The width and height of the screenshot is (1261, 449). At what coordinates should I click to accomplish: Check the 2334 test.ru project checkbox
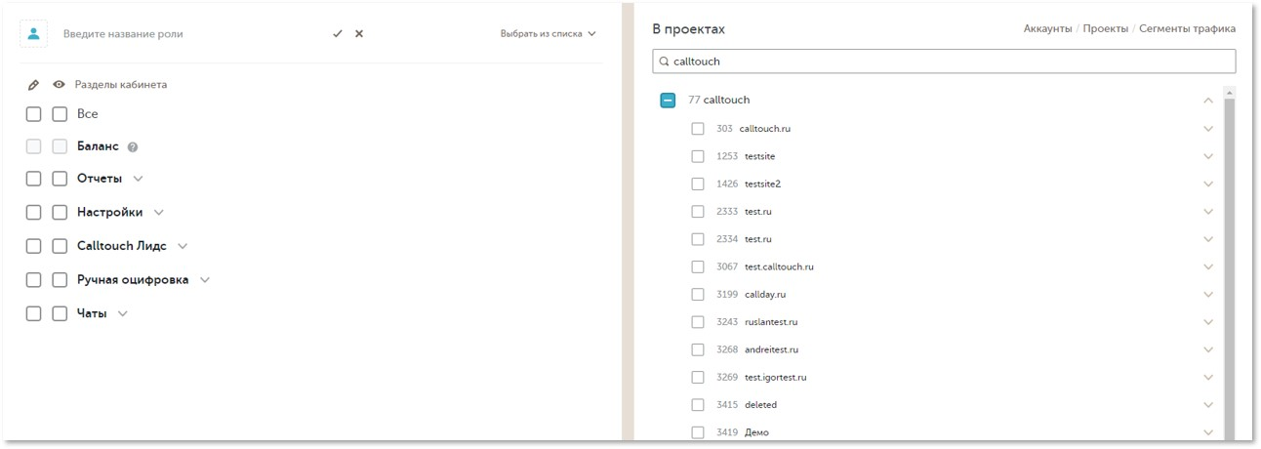[x=698, y=238]
